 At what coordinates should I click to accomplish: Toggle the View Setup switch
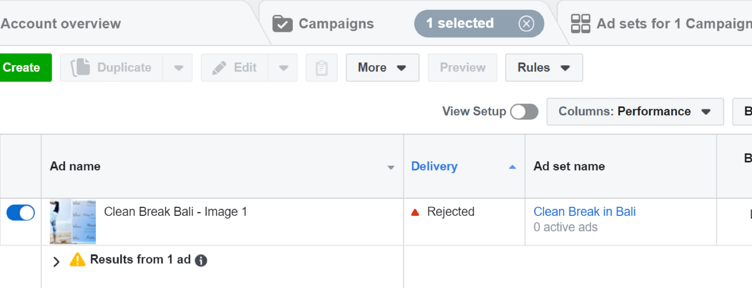point(524,112)
